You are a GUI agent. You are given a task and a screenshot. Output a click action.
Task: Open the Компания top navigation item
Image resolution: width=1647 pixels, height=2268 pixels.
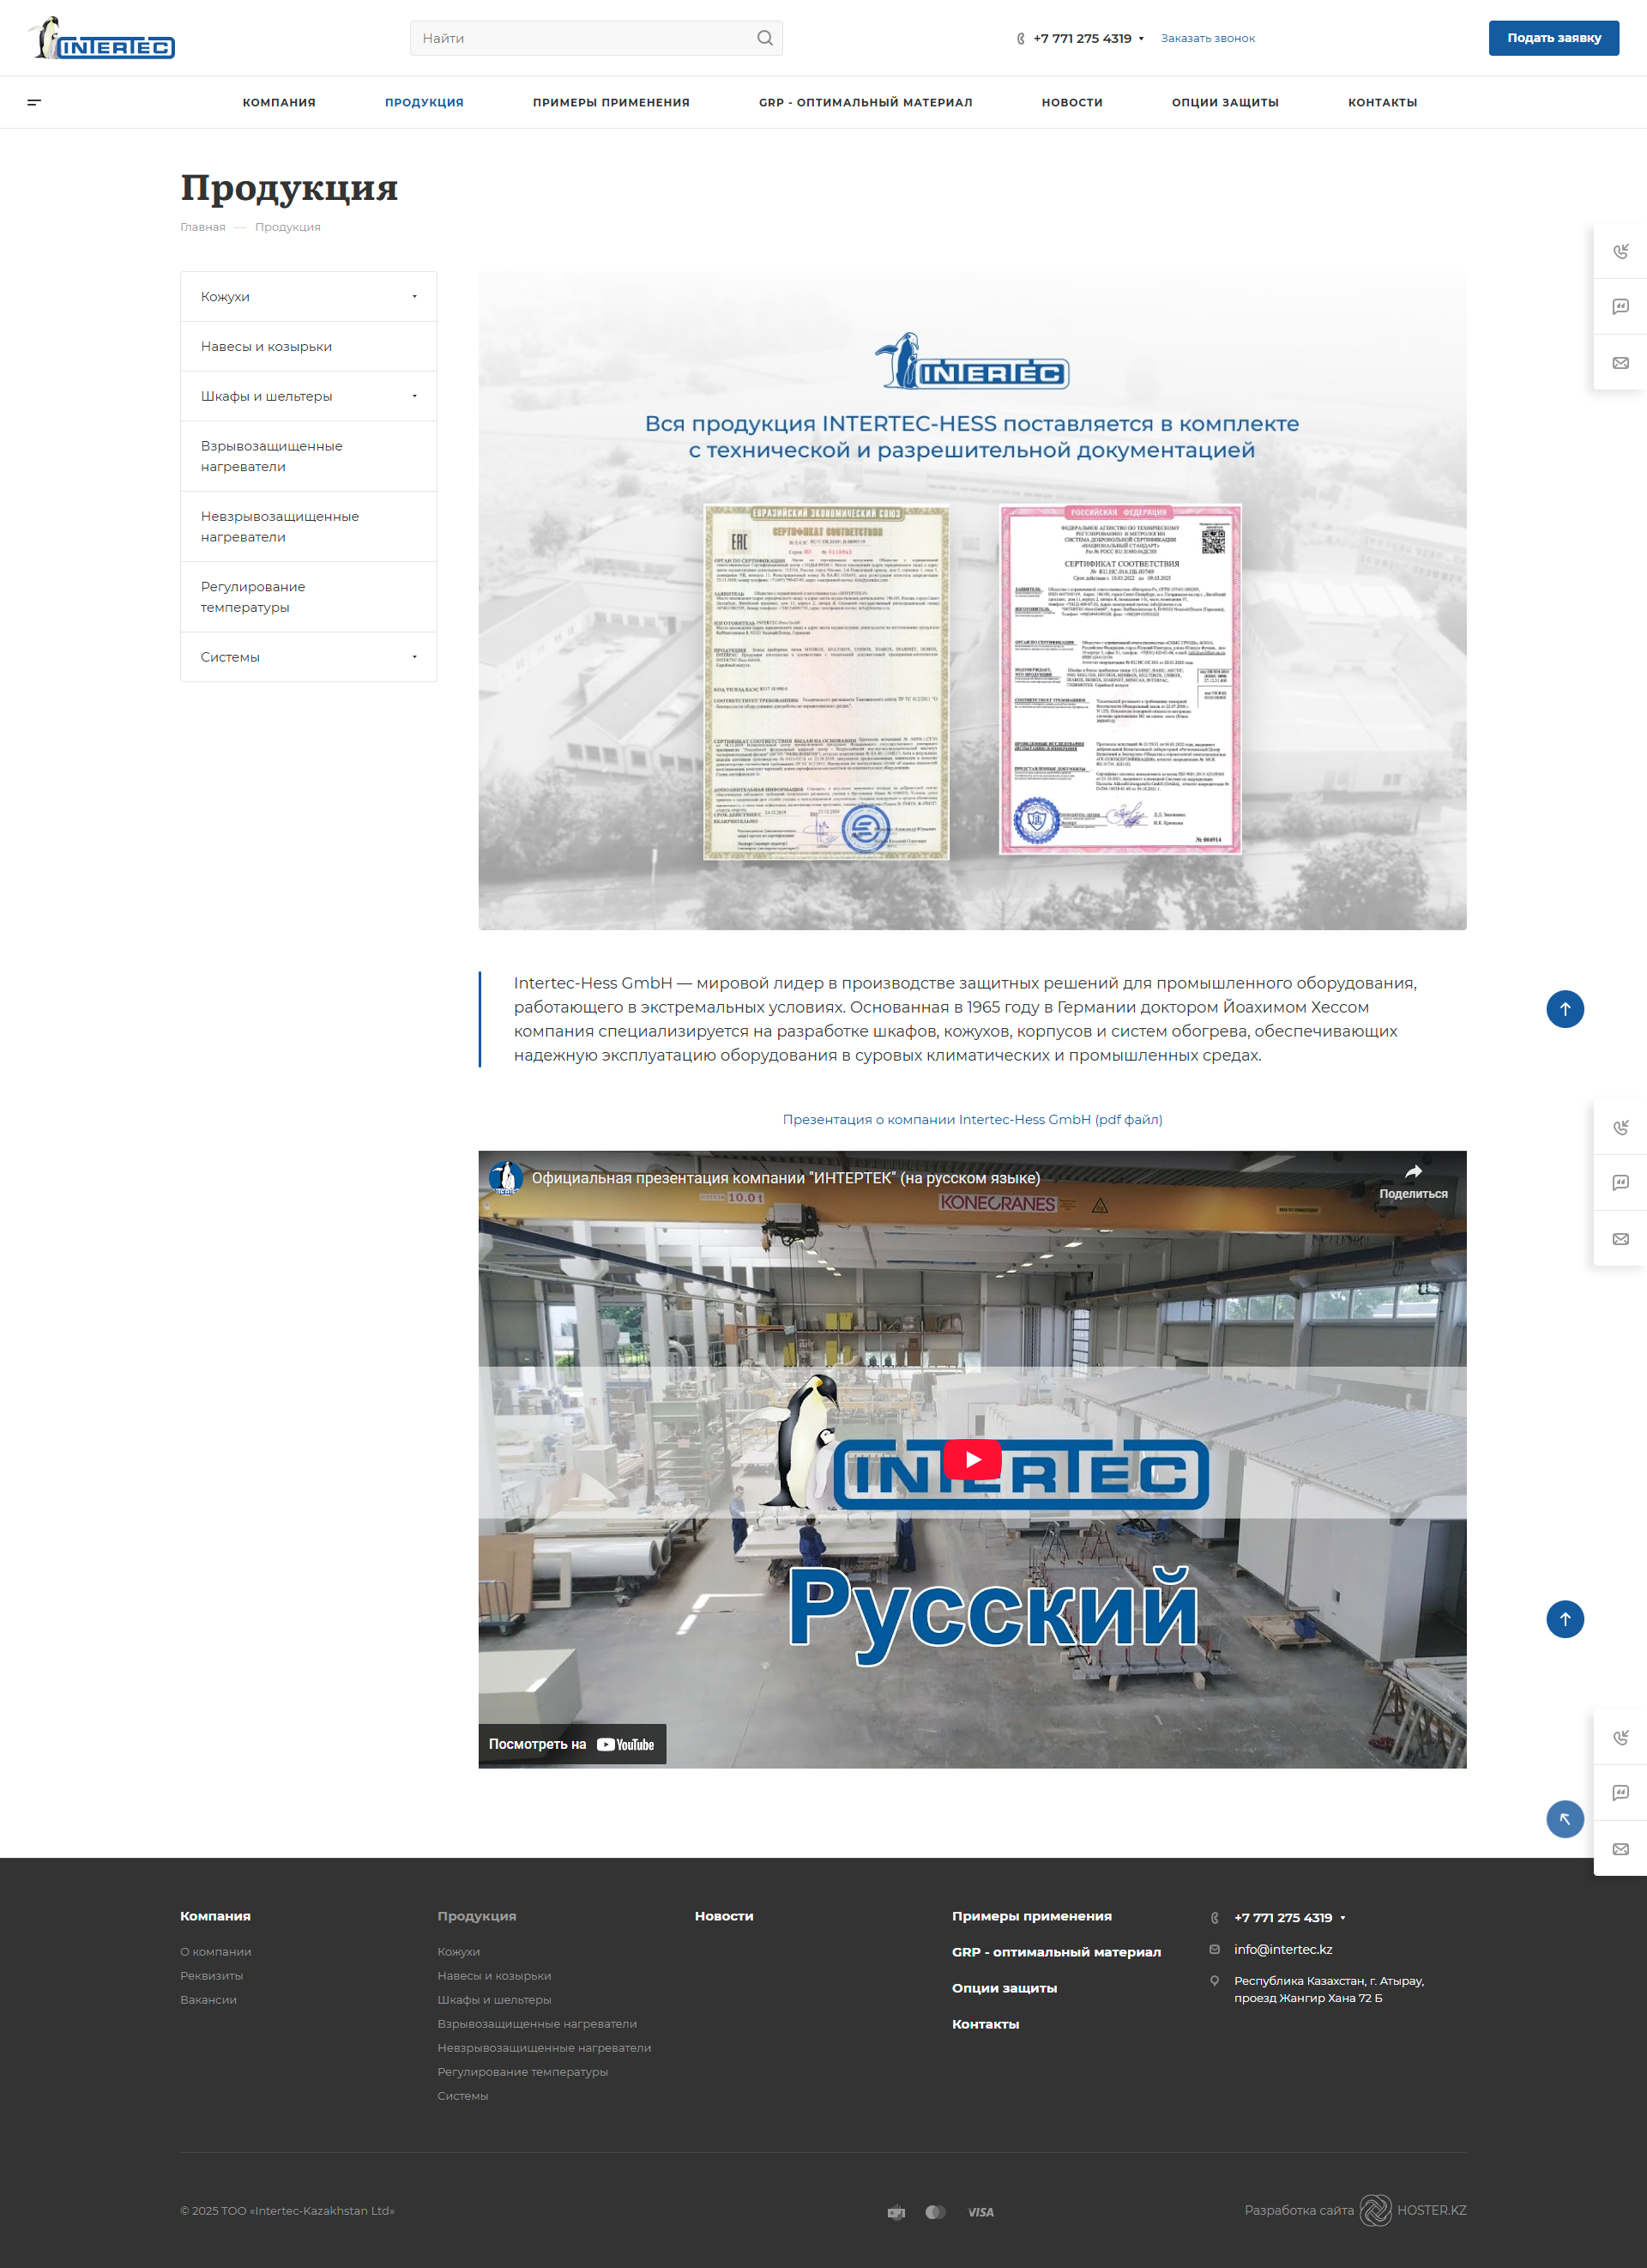(x=279, y=102)
